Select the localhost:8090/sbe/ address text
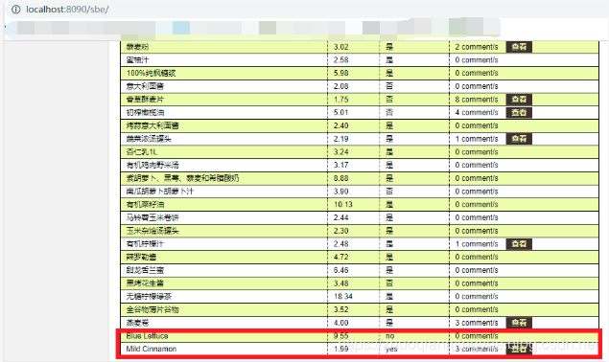This screenshot has height=362, width=609. pyautogui.click(x=67, y=10)
